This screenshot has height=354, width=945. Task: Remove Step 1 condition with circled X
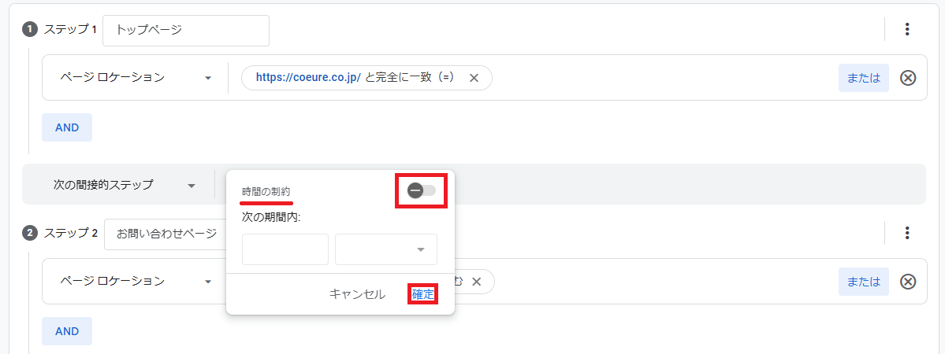tap(908, 78)
